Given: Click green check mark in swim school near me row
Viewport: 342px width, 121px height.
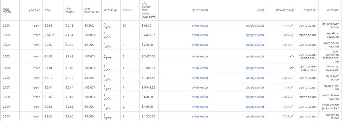Looking at the screenshot, I should point(291,45).
